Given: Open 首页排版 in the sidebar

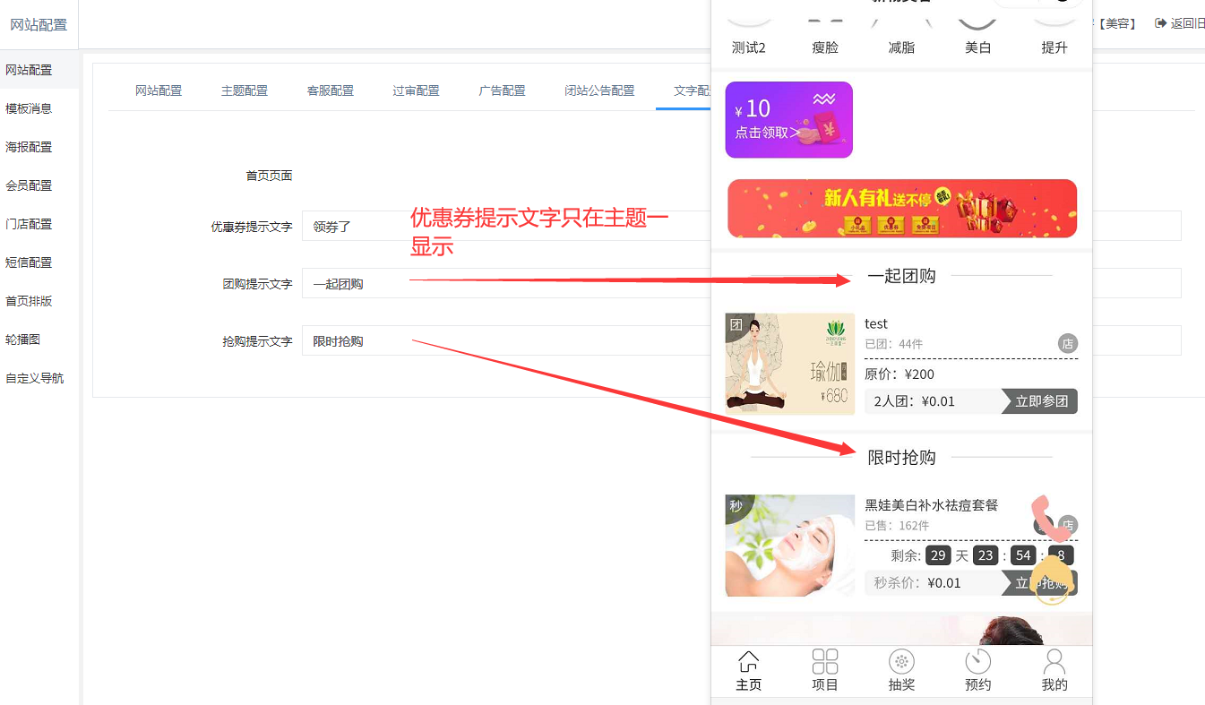Looking at the screenshot, I should [x=39, y=301].
